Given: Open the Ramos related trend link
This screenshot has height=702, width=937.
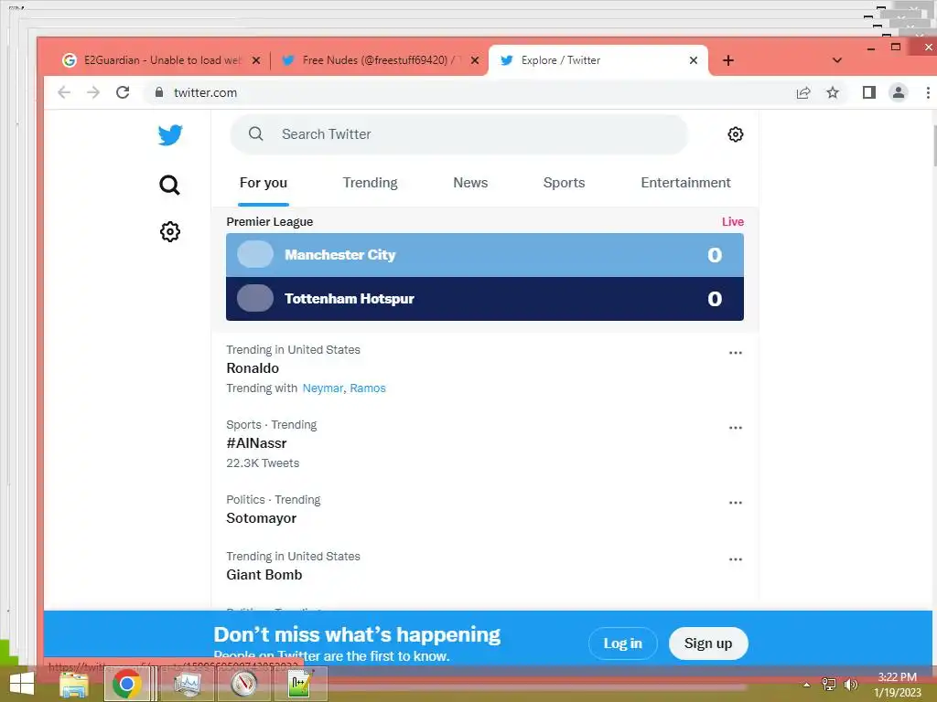Looking at the screenshot, I should click(368, 388).
